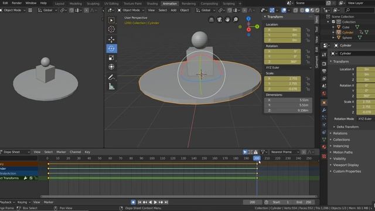Open the Render properties tab icon

tap(324, 64)
